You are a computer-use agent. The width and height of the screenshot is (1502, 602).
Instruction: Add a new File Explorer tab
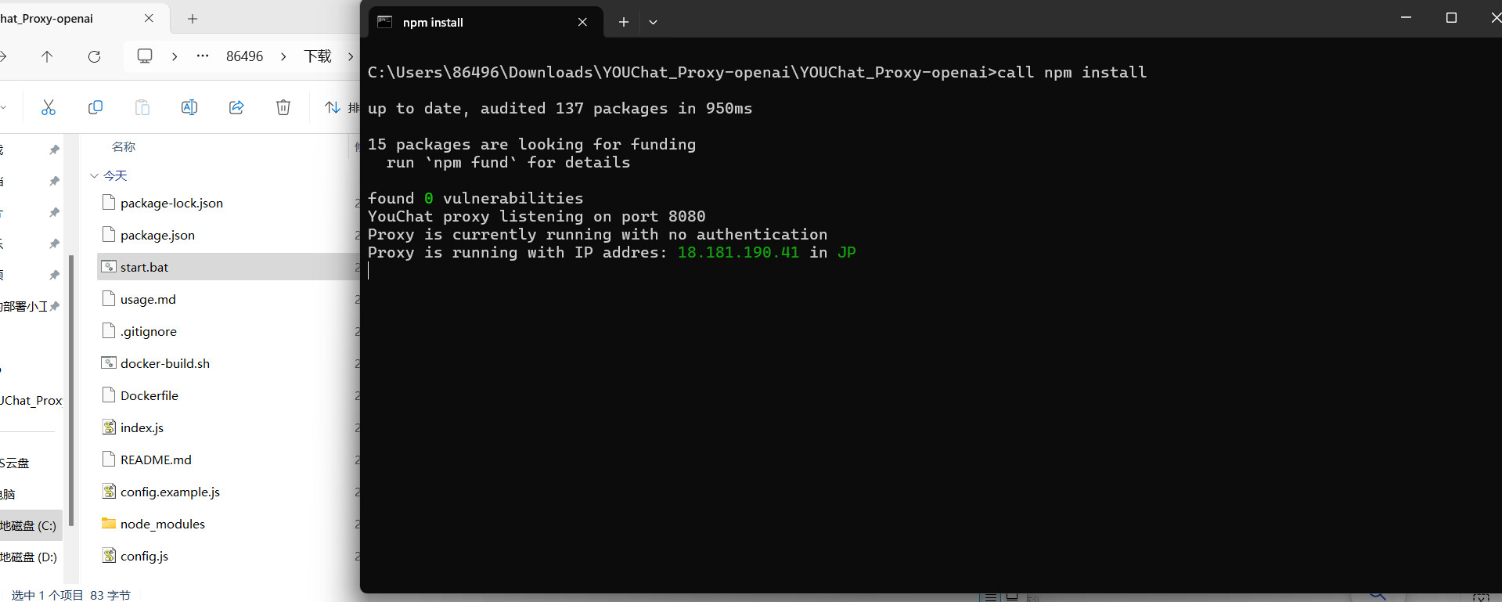193,19
